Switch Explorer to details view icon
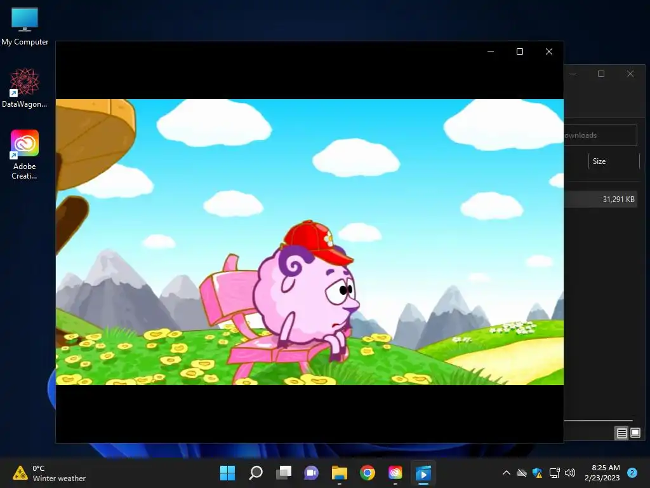The height and width of the screenshot is (488, 650). point(621,433)
